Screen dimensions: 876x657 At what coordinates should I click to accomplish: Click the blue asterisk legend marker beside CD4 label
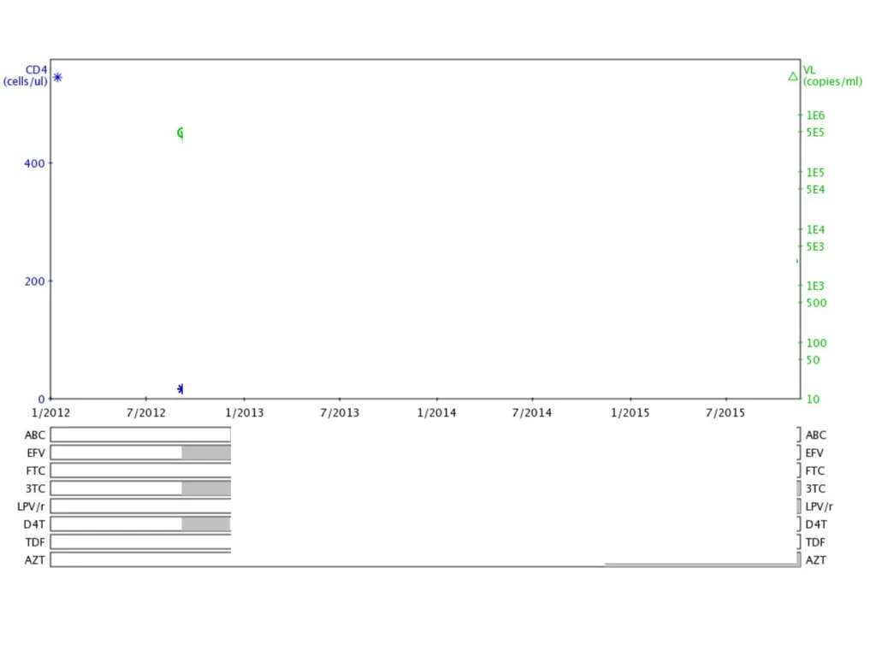coord(57,77)
